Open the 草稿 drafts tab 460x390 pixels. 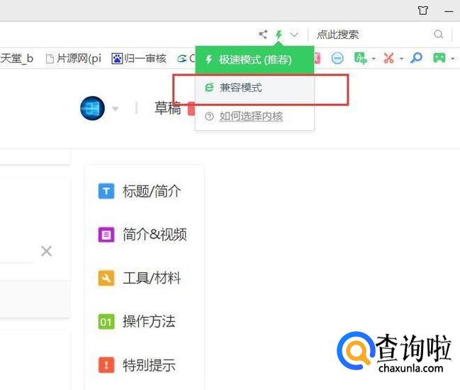point(168,108)
